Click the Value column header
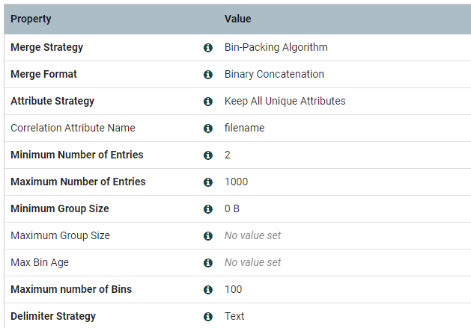471x328 pixels. click(x=237, y=19)
